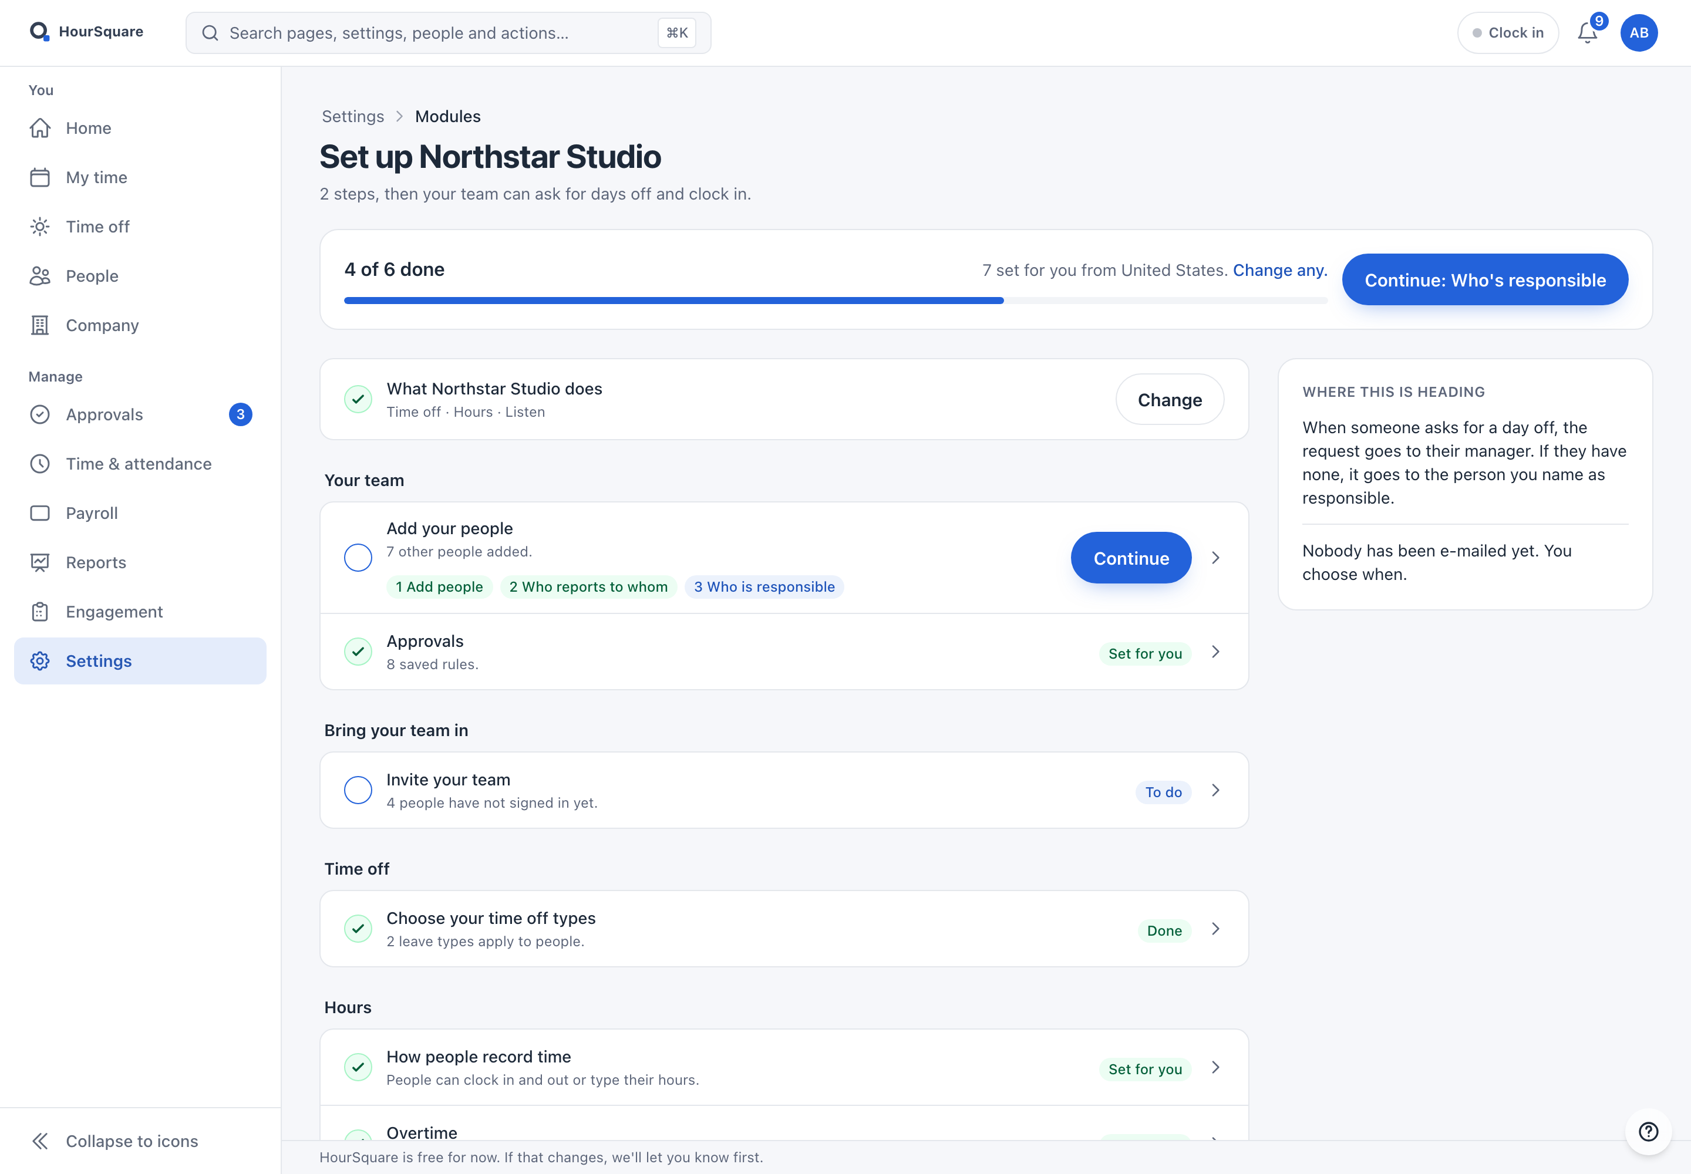1691x1174 pixels.
Task: Click the Engagement clipboard icon
Action: (x=40, y=611)
